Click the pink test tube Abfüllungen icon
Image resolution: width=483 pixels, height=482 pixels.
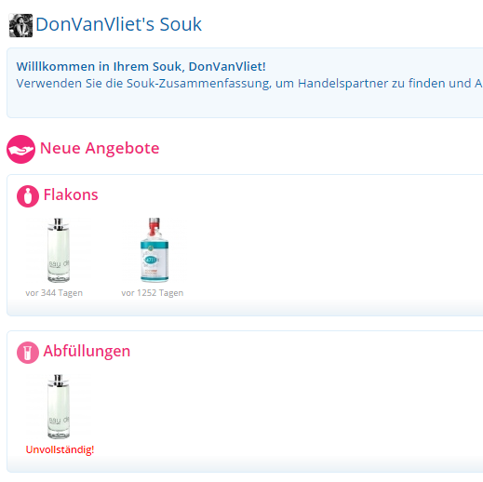coord(28,353)
